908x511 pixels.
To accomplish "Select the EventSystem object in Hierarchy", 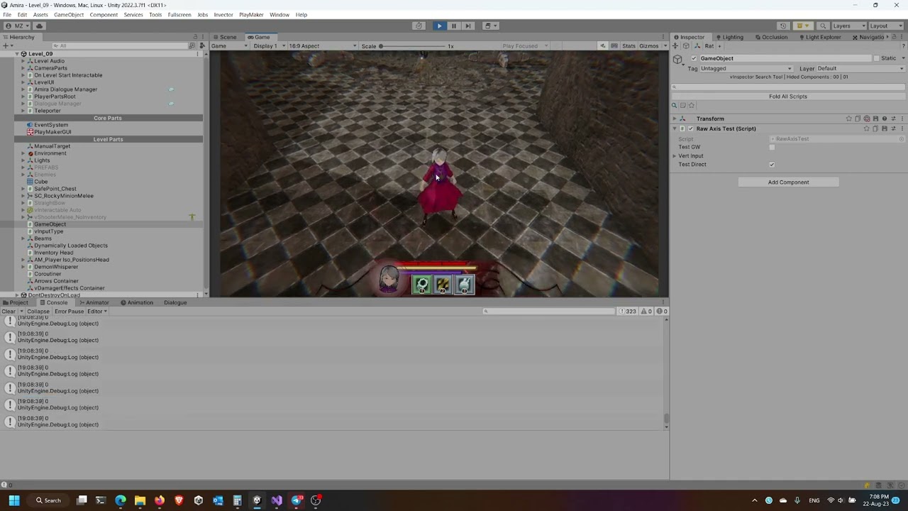I will tap(50, 125).
